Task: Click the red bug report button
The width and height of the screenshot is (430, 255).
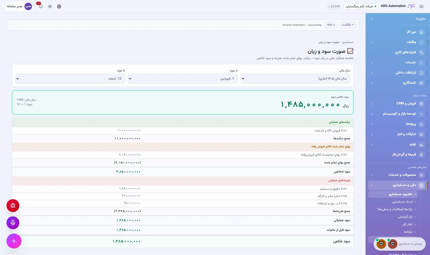Action: pyautogui.click(x=13, y=206)
